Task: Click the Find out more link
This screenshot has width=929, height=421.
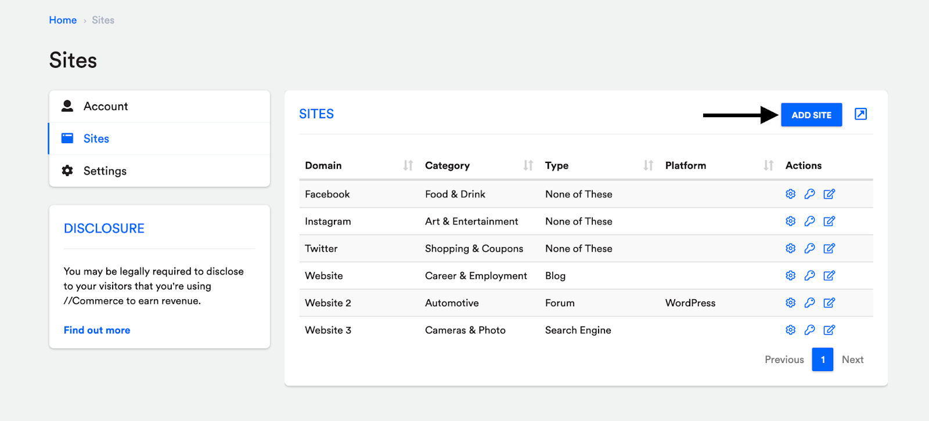Action: click(97, 330)
